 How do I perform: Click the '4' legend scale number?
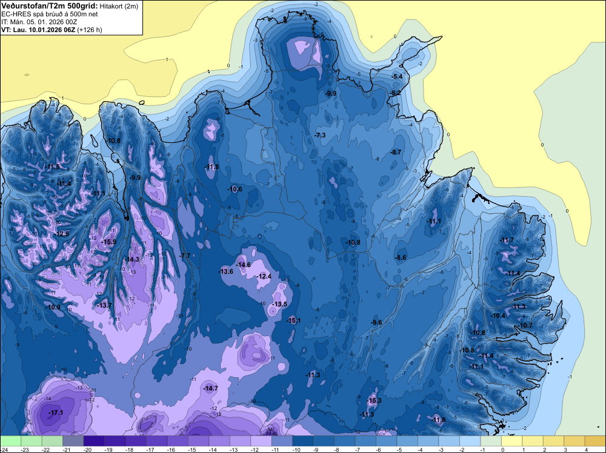[586, 449]
